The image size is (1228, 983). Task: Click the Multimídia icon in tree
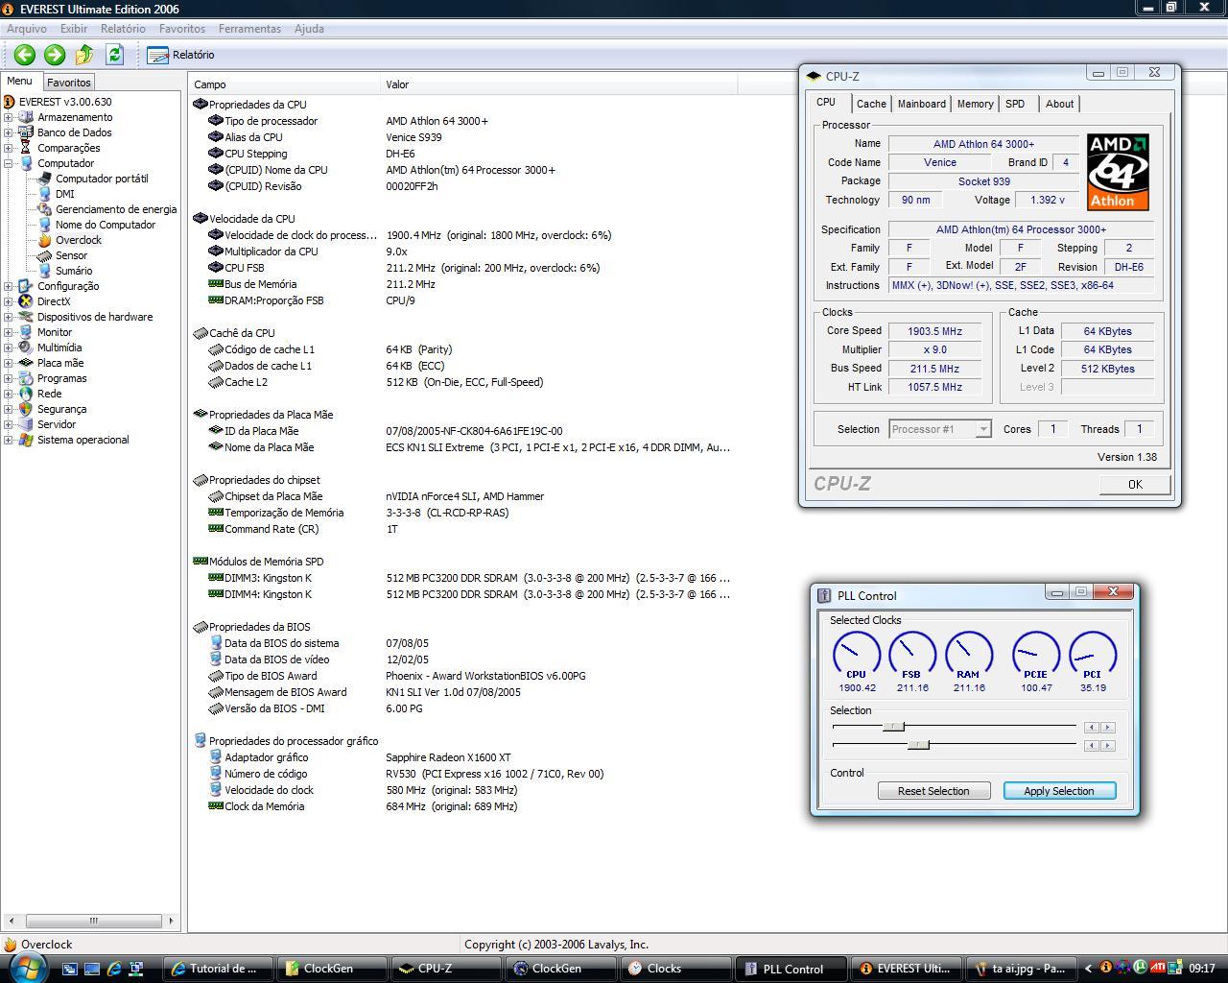[x=26, y=348]
